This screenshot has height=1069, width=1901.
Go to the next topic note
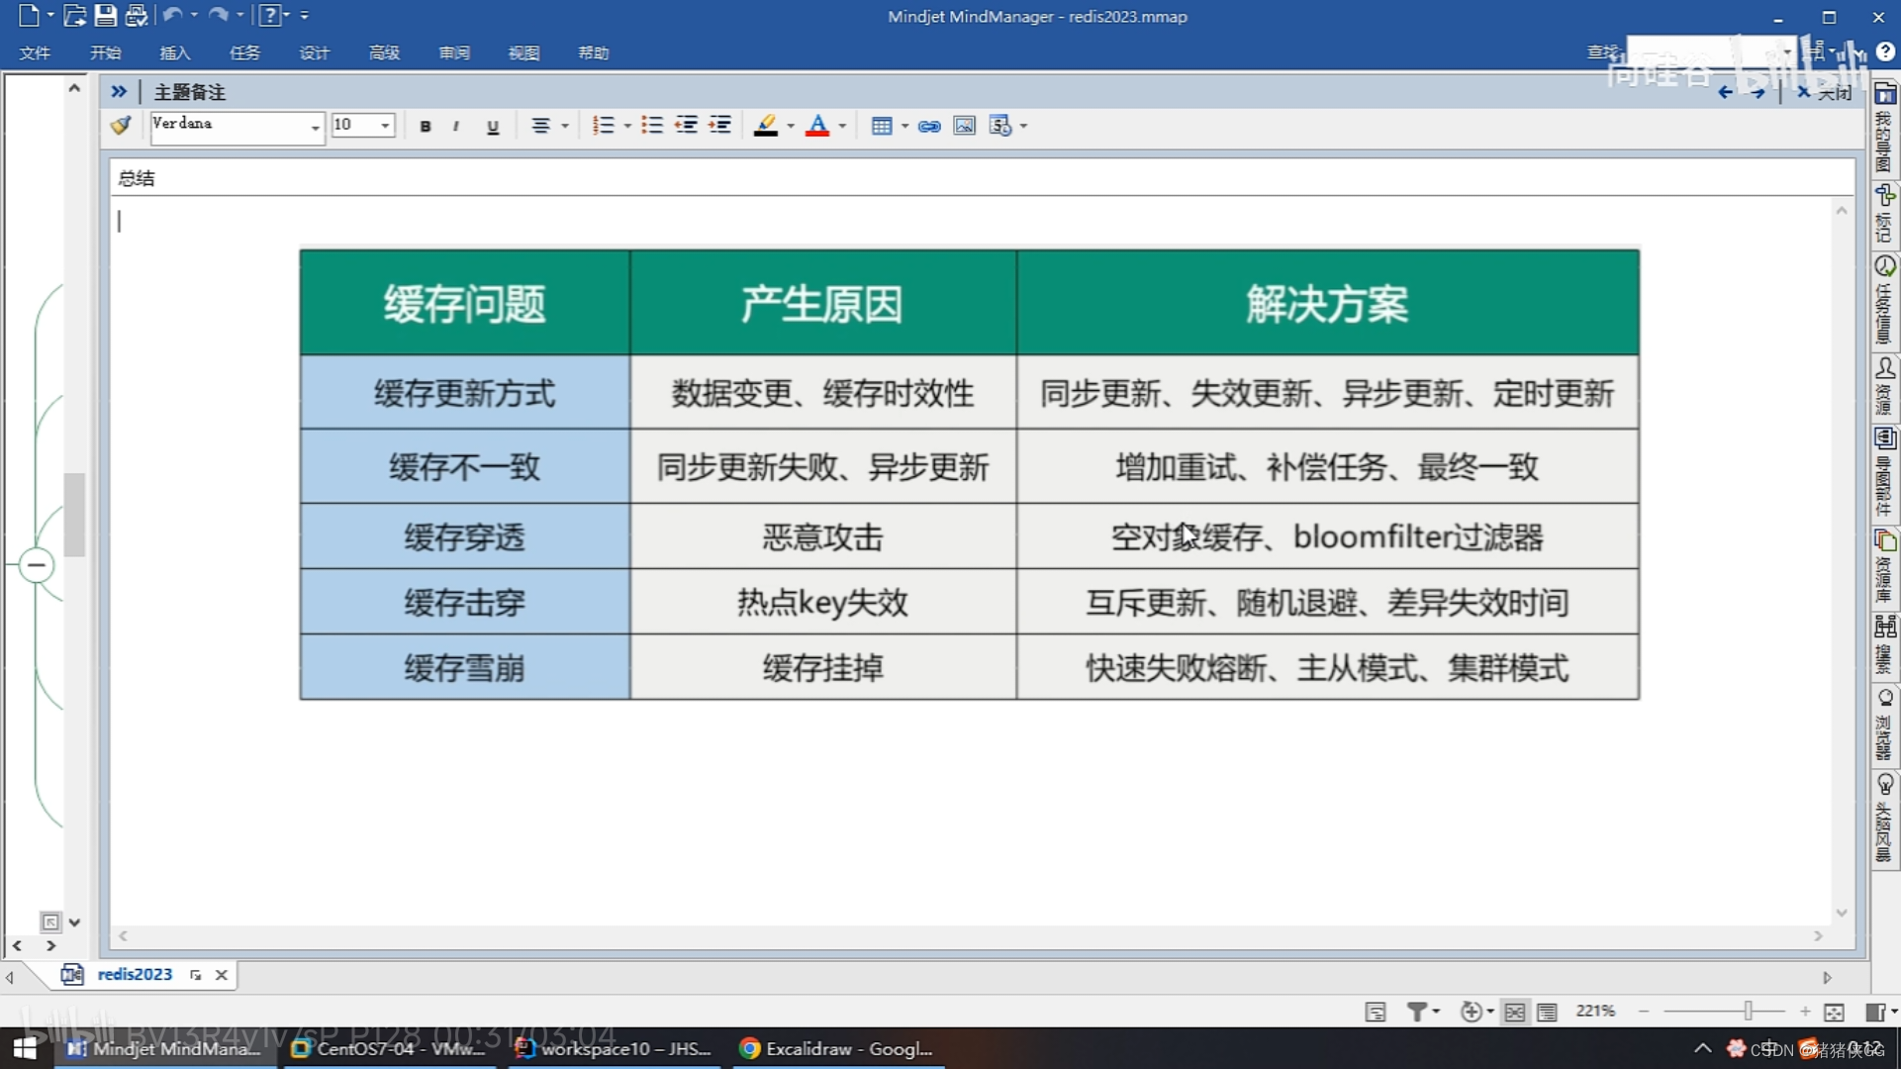(1758, 92)
